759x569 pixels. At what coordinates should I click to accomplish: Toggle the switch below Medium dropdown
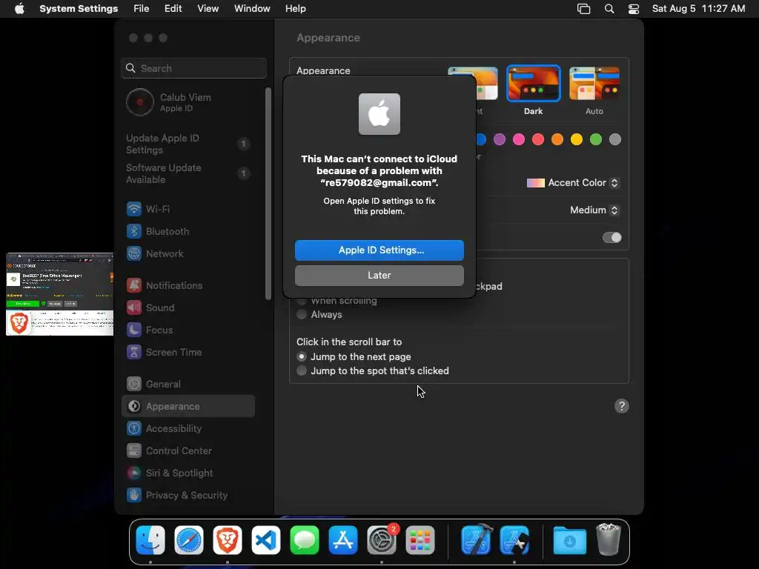pos(611,238)
